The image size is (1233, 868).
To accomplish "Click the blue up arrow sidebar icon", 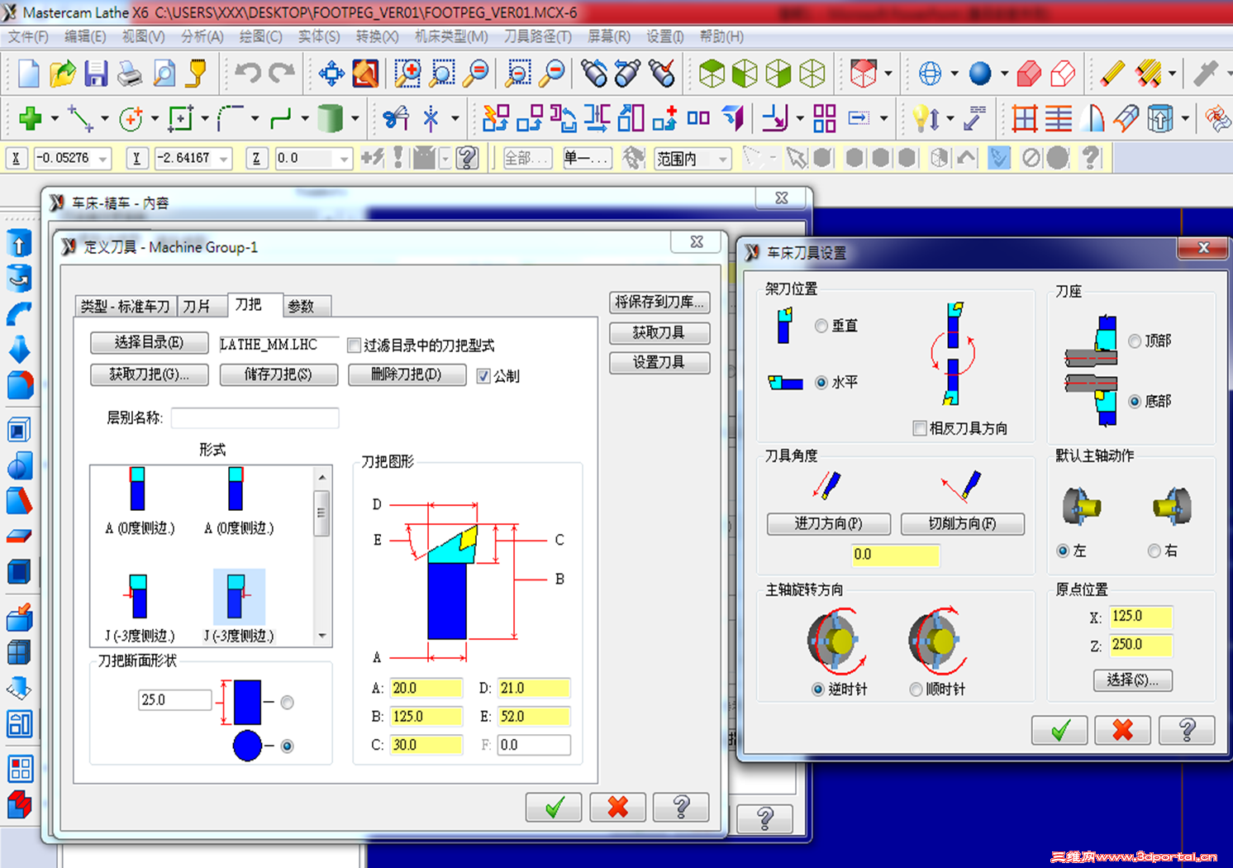I will coord(19,243).
